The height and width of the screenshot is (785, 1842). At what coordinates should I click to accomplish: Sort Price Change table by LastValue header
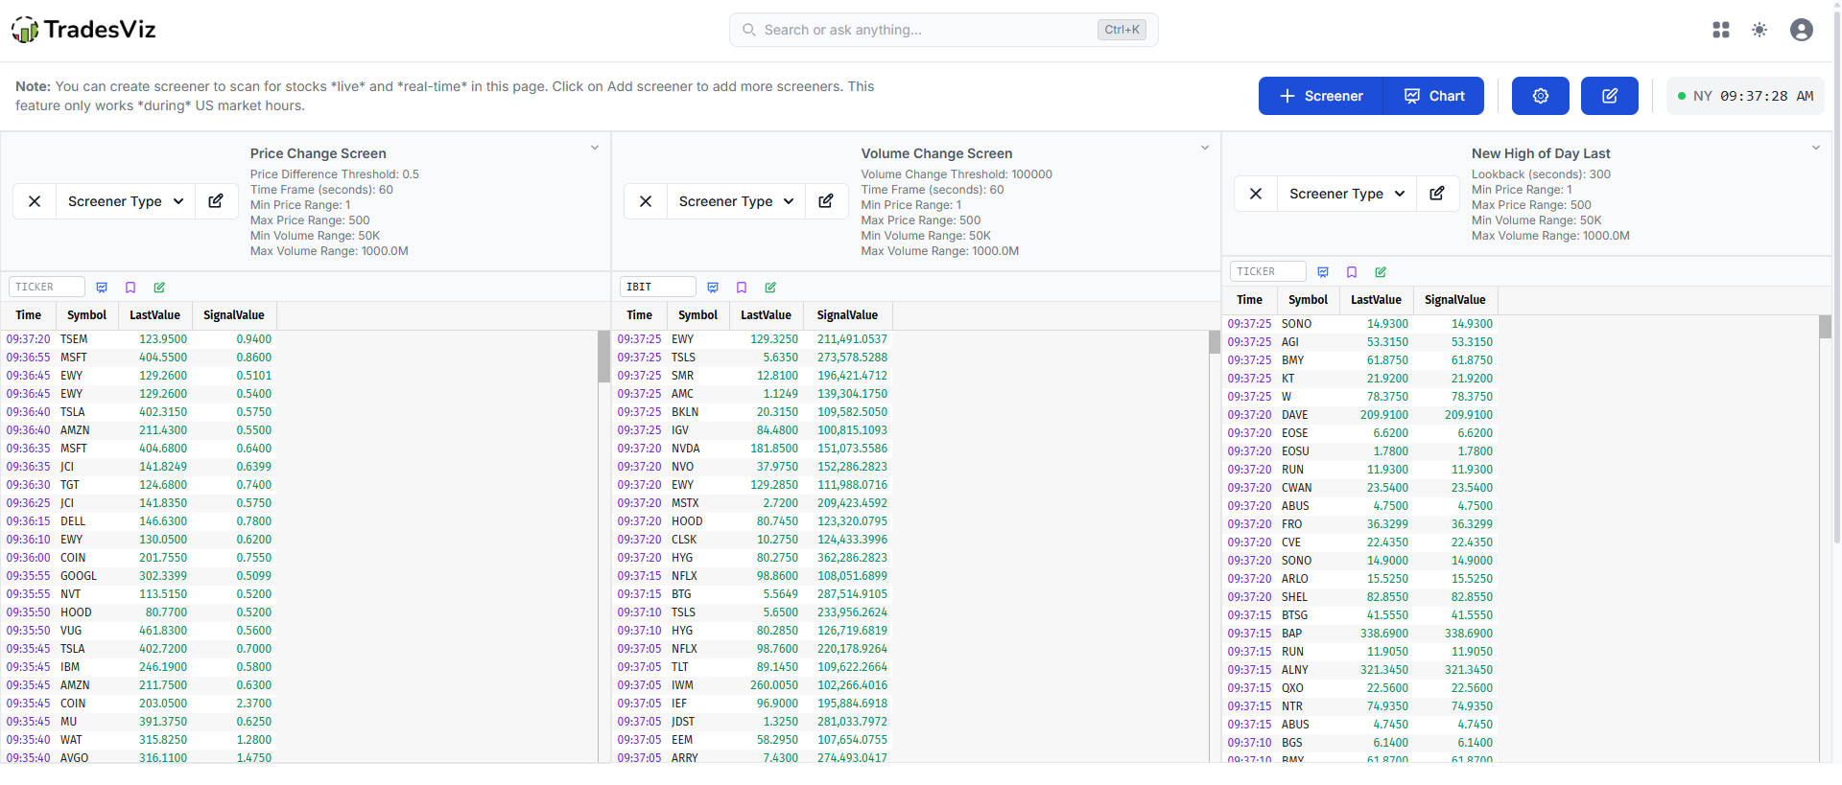[x=154, y=315]
